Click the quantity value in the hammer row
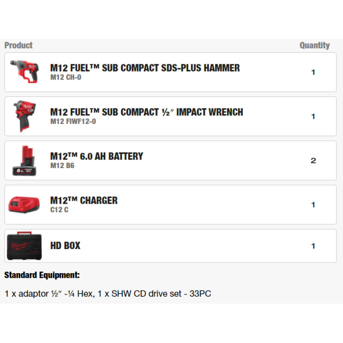Viewport: 343px width, 343px height. tap(313, 72)
